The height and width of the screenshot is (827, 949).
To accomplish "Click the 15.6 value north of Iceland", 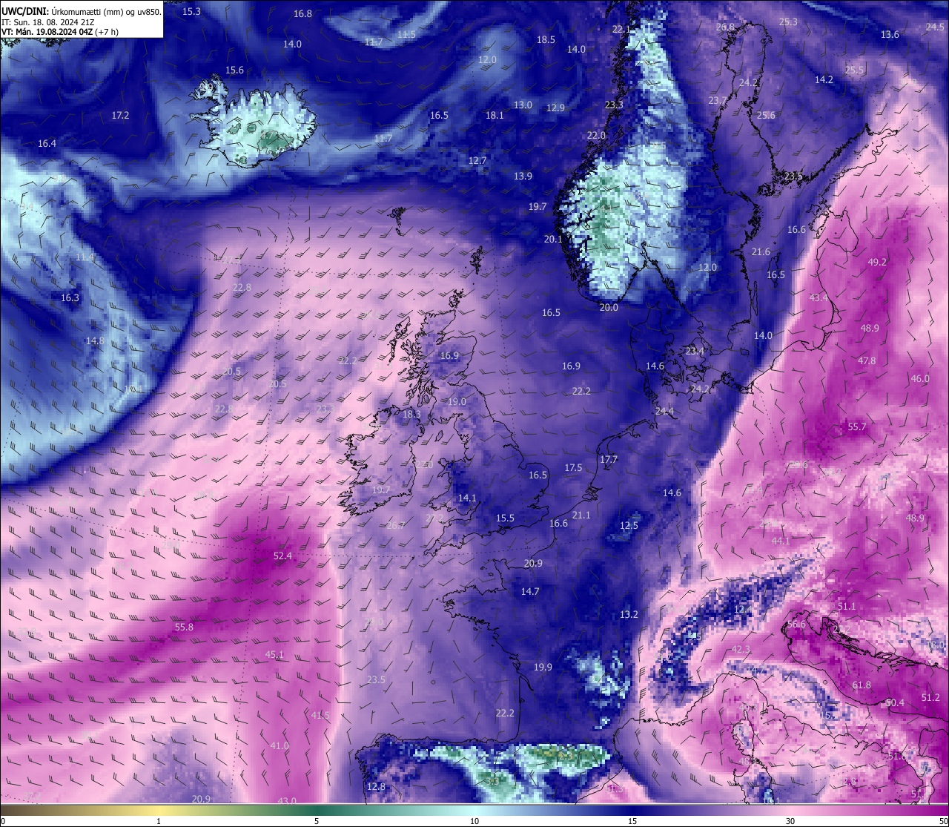I will click(234, 70).
